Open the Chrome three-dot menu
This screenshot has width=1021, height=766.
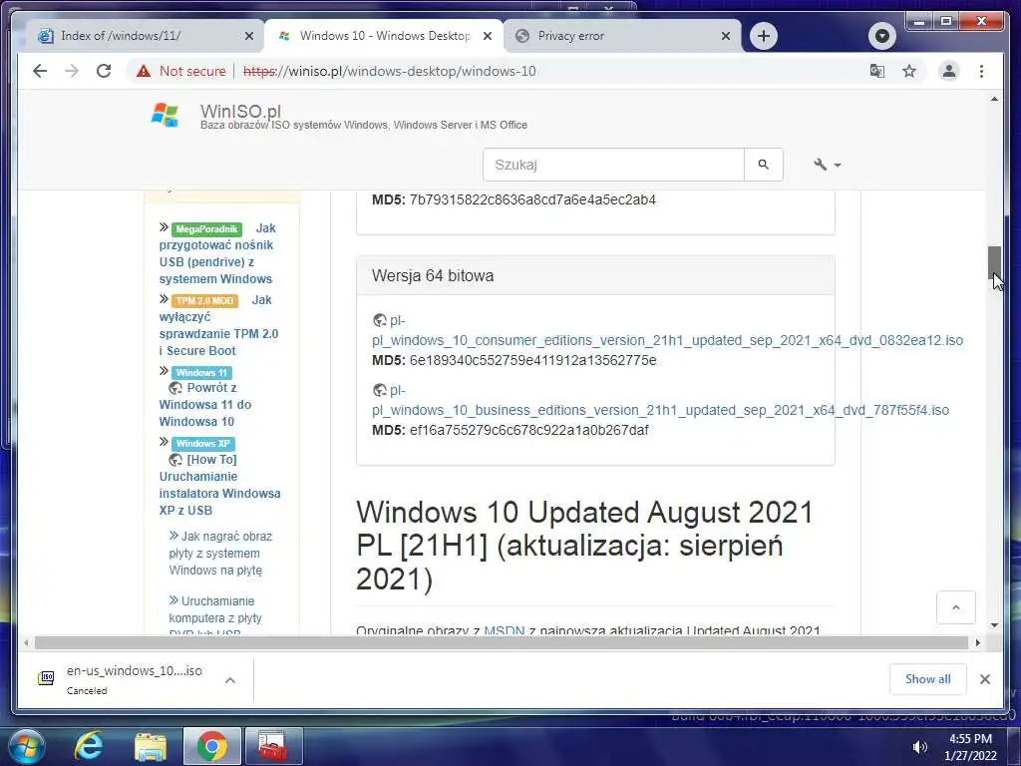click(x=981, y=71)
